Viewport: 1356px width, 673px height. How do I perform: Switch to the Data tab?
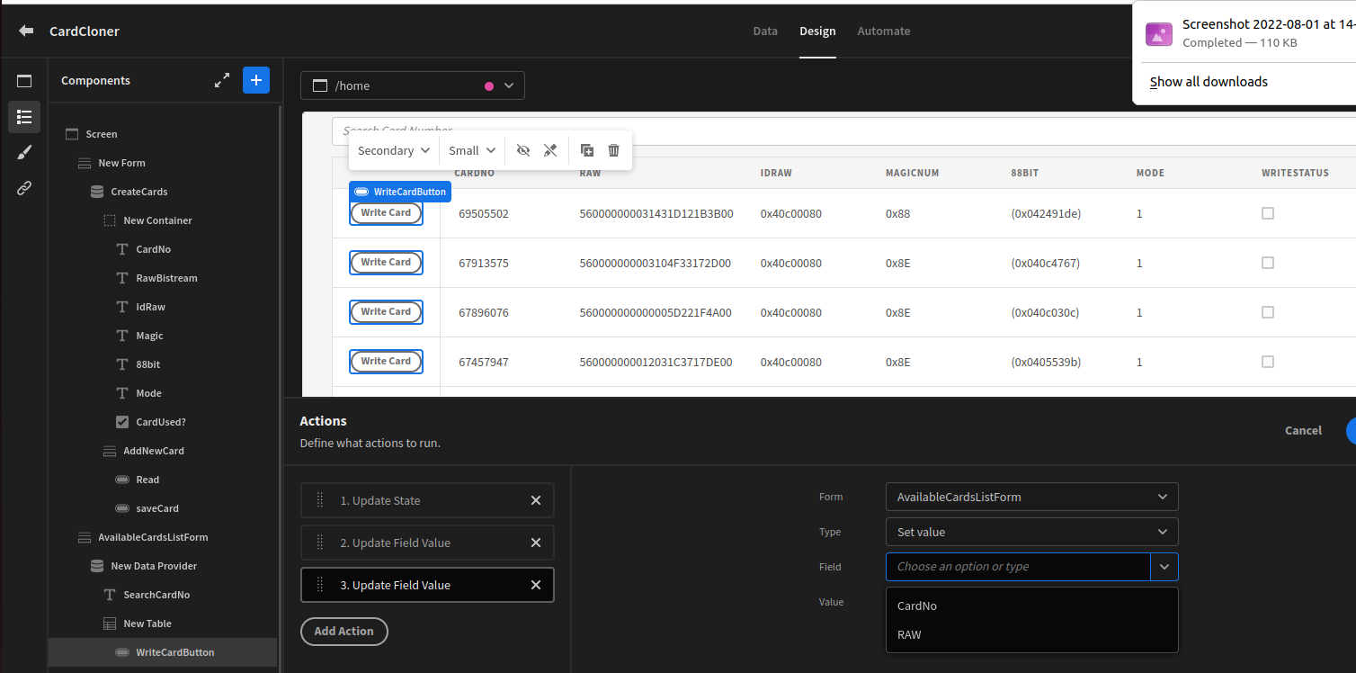[x=765, y=31]
